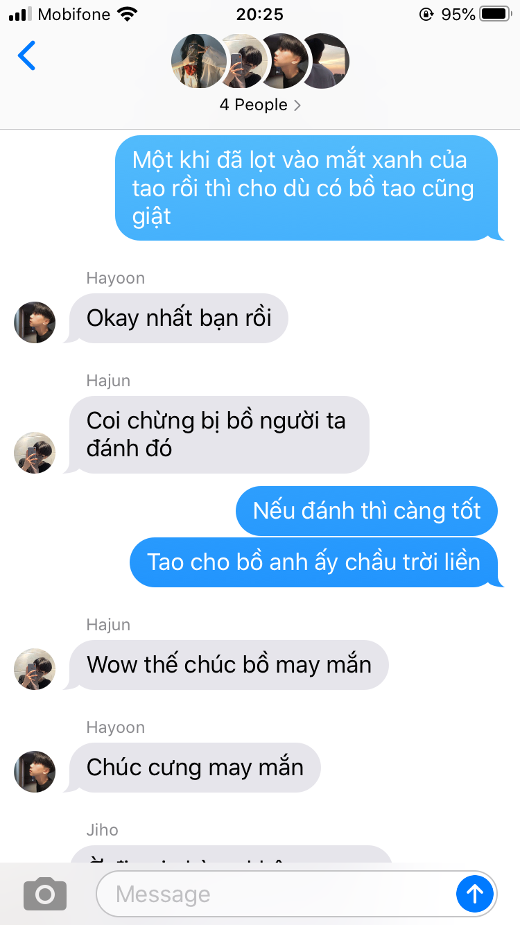Viewport: 520px width, 925px height.
Task: Open the camera icon beside Message field
Action: (45, 894)
